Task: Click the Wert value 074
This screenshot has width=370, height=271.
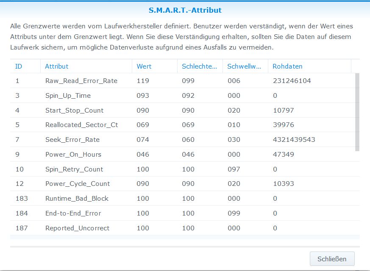Action: (143, 140)
